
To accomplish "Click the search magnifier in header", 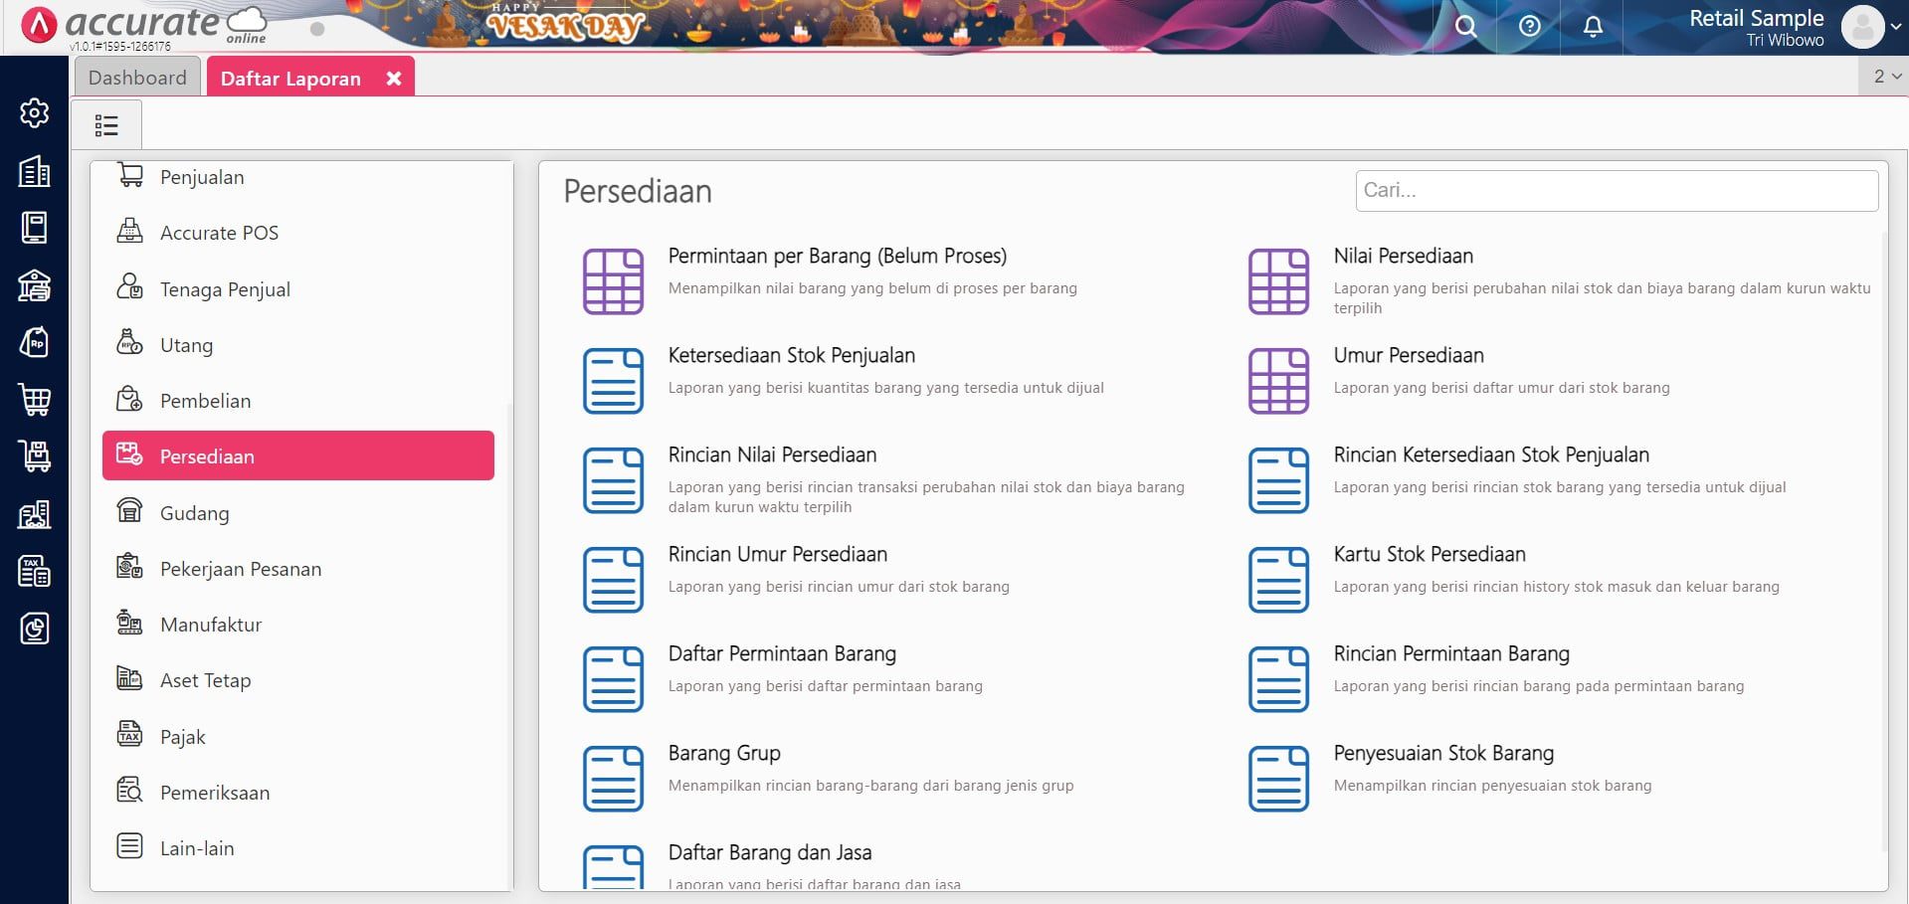I will click(1465, 27).
